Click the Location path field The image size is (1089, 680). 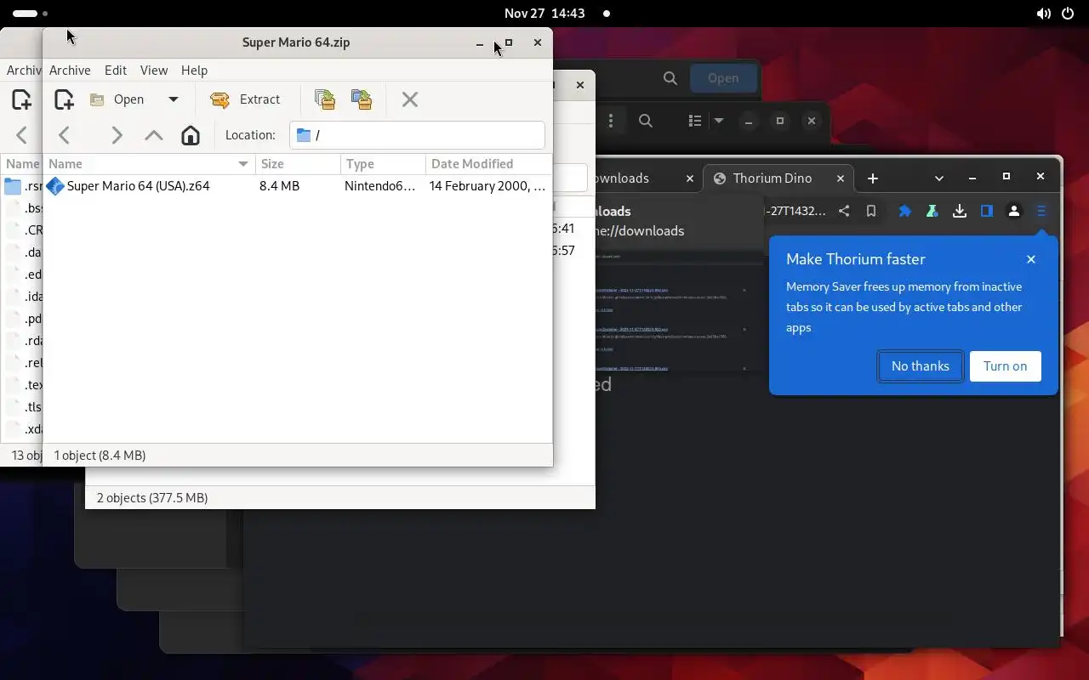[417, 135]
